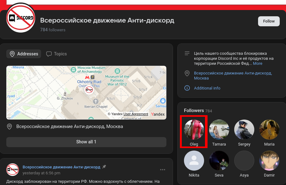The width and height of the screenshot is (286, 185).
Task: Switch to the Topics tab
Action: tap(57, 54)
